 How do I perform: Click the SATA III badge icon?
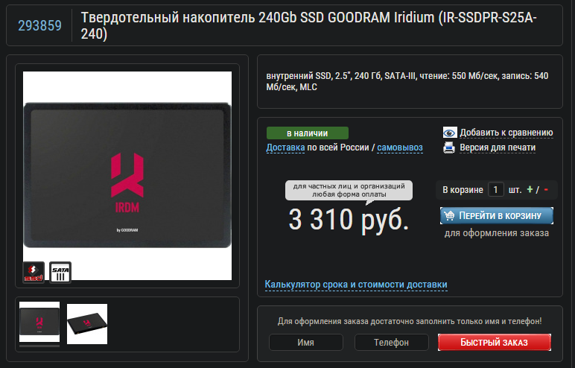60,272
